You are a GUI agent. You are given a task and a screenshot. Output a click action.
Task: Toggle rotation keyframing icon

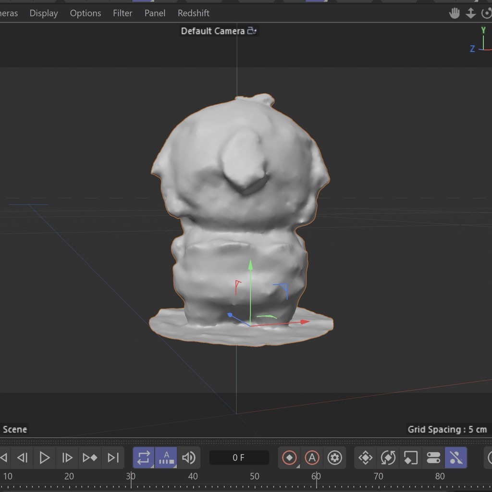point(388,458)
